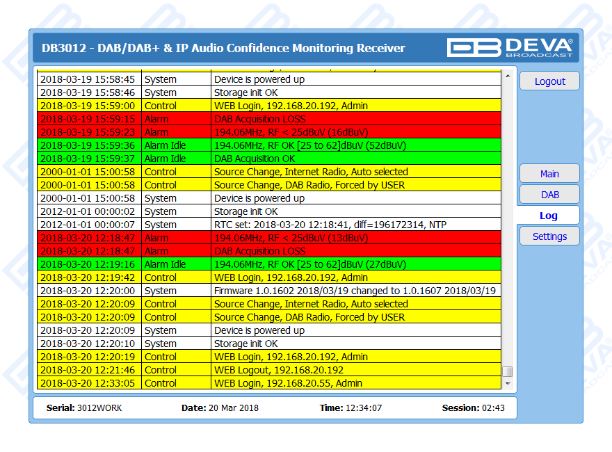Select the Log tab

(x=548, y=216)
